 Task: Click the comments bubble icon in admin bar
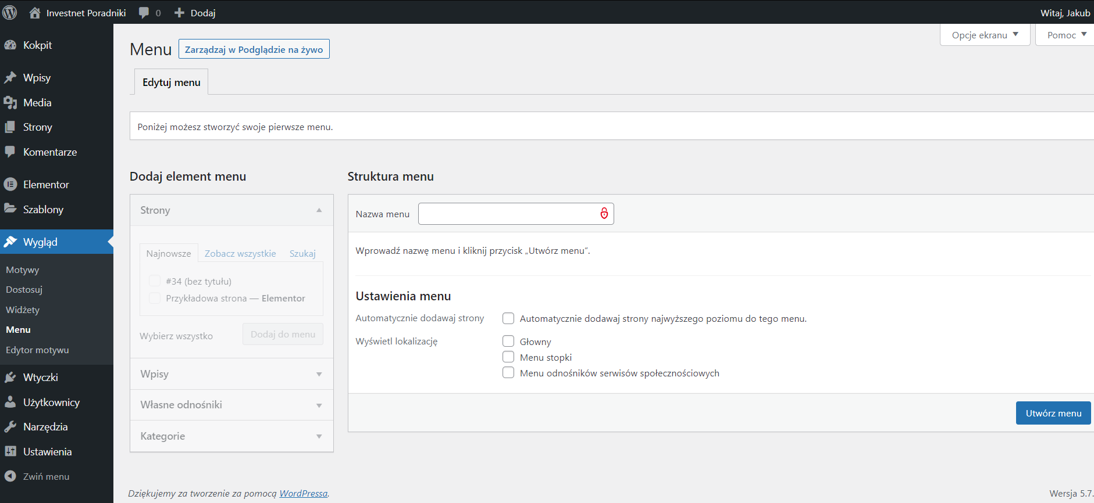point(144,13)
